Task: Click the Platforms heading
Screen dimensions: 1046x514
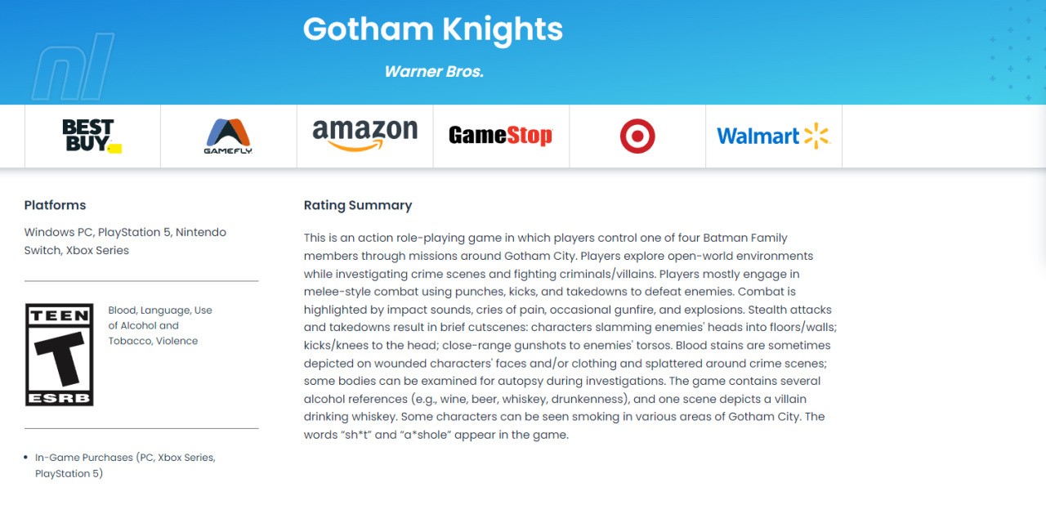Action: pyautogui.click(x=55, y=205)
